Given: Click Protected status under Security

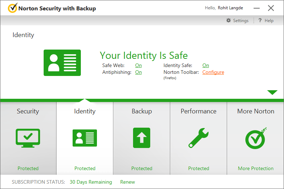Looking at the screenshot, I should click(x=28, y=168).
